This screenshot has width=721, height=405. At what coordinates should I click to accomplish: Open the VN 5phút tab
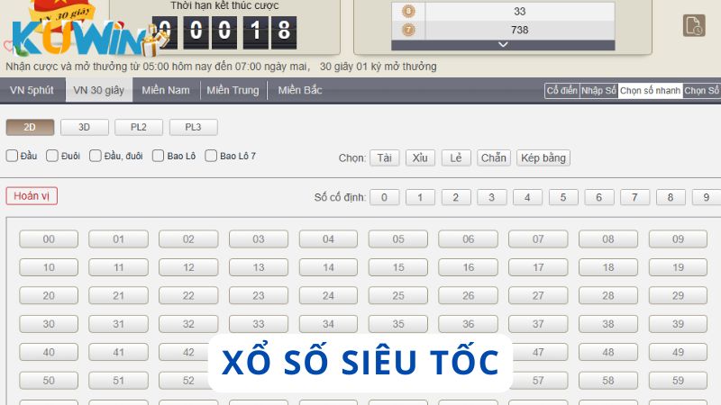point(32,90)
